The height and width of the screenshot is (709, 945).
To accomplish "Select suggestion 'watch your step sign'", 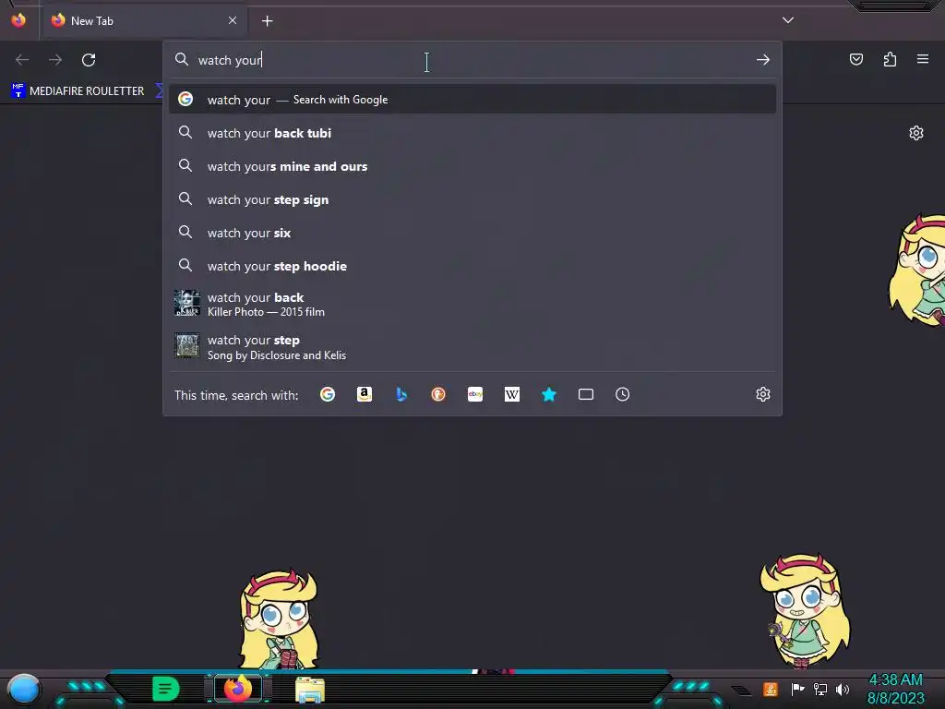I will (472, 199).
